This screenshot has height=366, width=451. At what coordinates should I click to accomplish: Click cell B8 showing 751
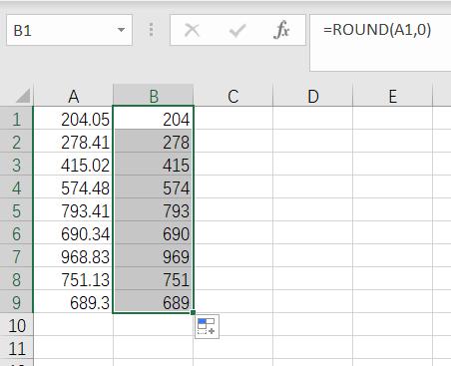pyautogui.click(x=153, y=279)
